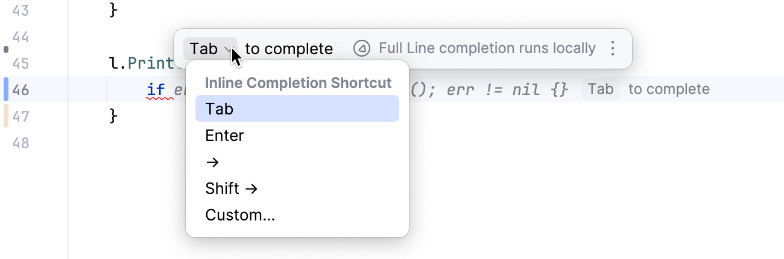Choose Custom... from the shortcut menu
Screen dimensions: 784x259
[x=240, y=215]
